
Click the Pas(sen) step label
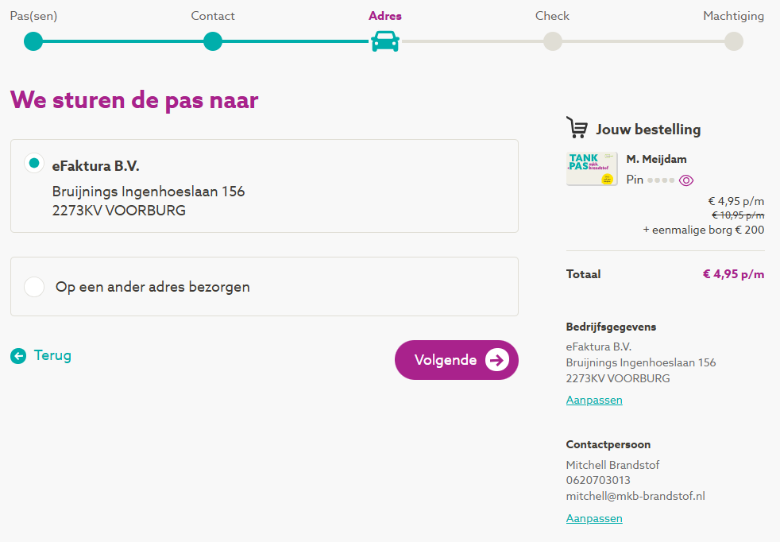[33, 16]
